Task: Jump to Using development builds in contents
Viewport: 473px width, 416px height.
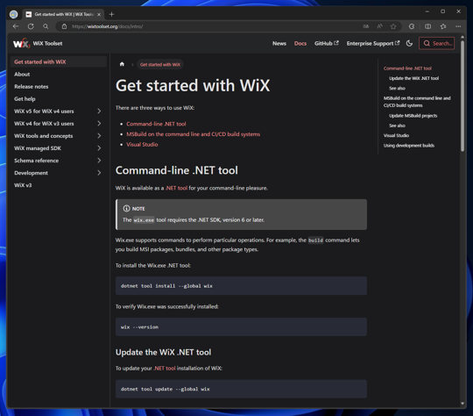Action: click(409, 146)
